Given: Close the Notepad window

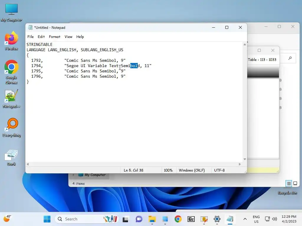Looking at the screenshot, I should [240, 27].
